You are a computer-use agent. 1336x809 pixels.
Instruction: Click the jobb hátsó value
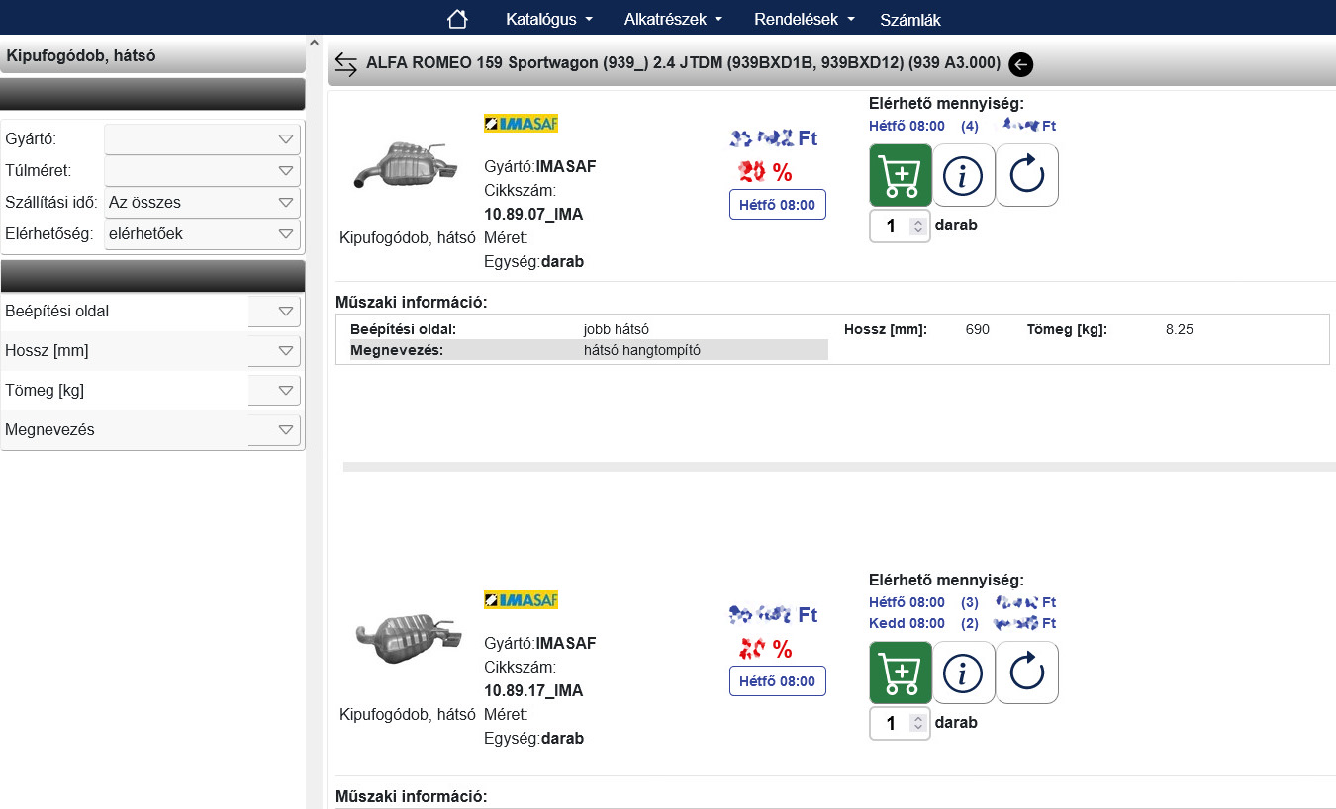tap(616, 329)
